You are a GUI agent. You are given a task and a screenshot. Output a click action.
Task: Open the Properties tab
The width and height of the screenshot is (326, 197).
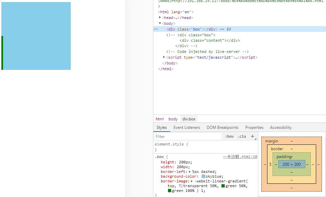point(254,127)
